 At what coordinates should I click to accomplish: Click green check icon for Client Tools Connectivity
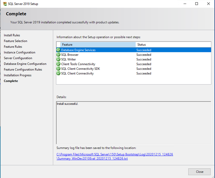tap(58, 64)
